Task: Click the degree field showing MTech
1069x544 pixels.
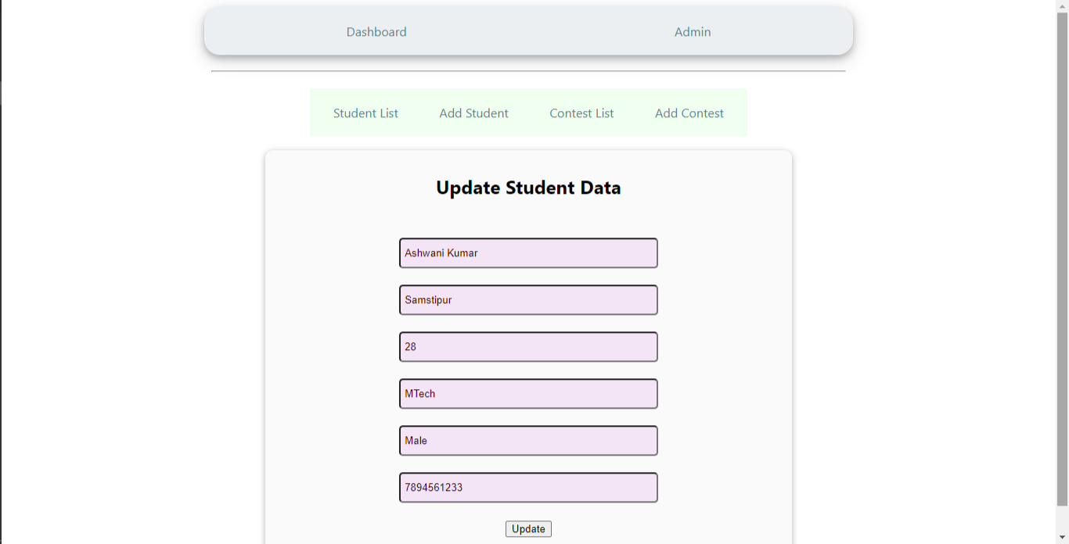Action: (528, 393)
